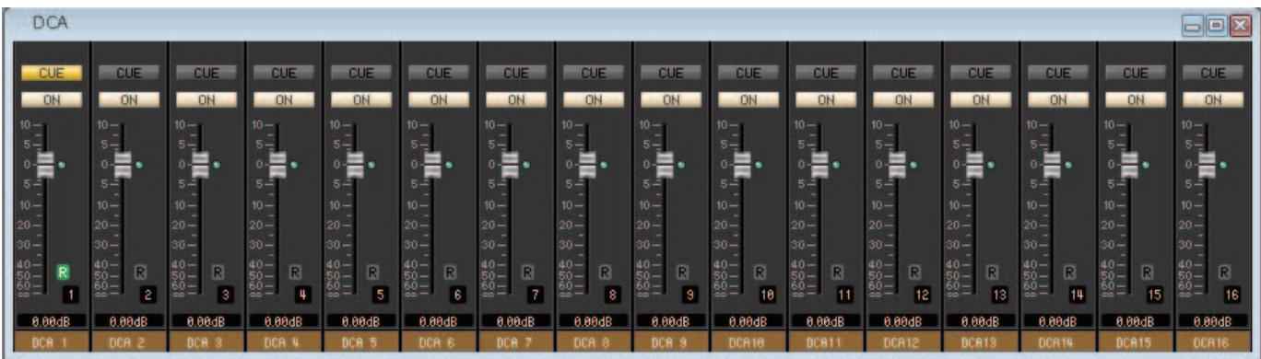Click the DCA 6 level value 0.00dB
Screen dimensions: 1261x359
coord(439,321)
